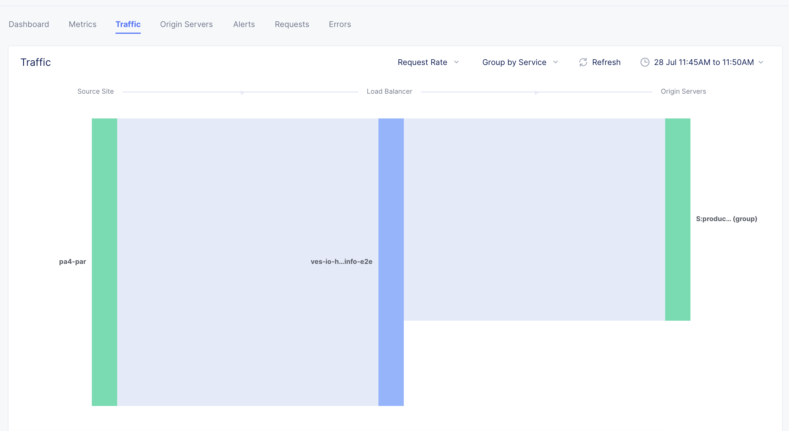Click the Traffic heading
The width and height of the screenshot is (789, 431).
click(36, 62)
